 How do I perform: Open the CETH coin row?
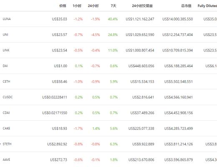click(108, 81)
